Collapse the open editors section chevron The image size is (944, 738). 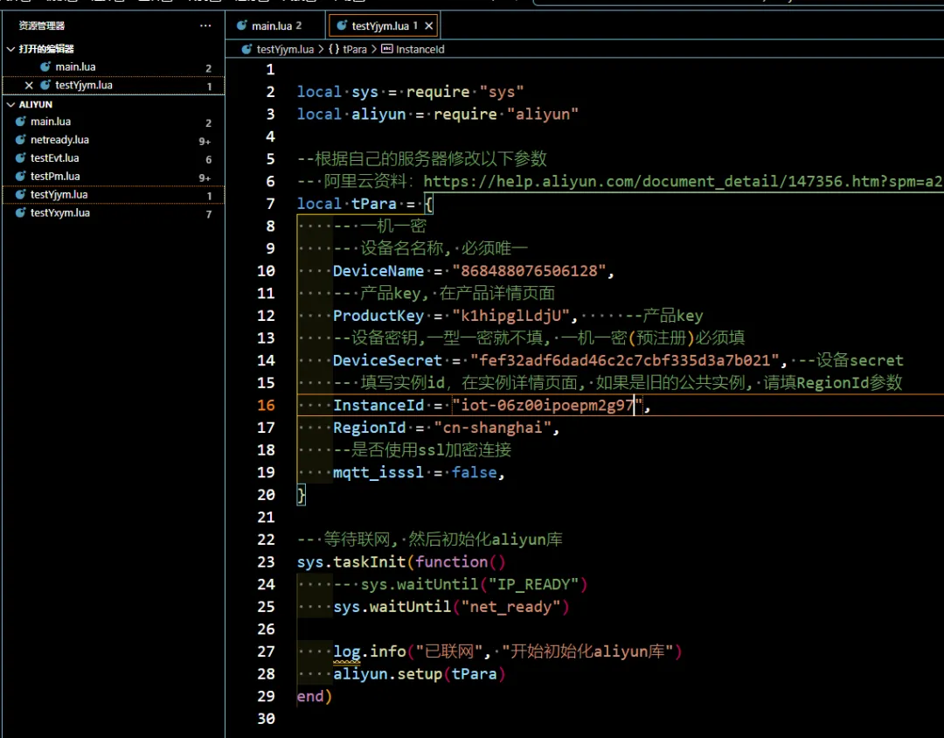[10, 49]
